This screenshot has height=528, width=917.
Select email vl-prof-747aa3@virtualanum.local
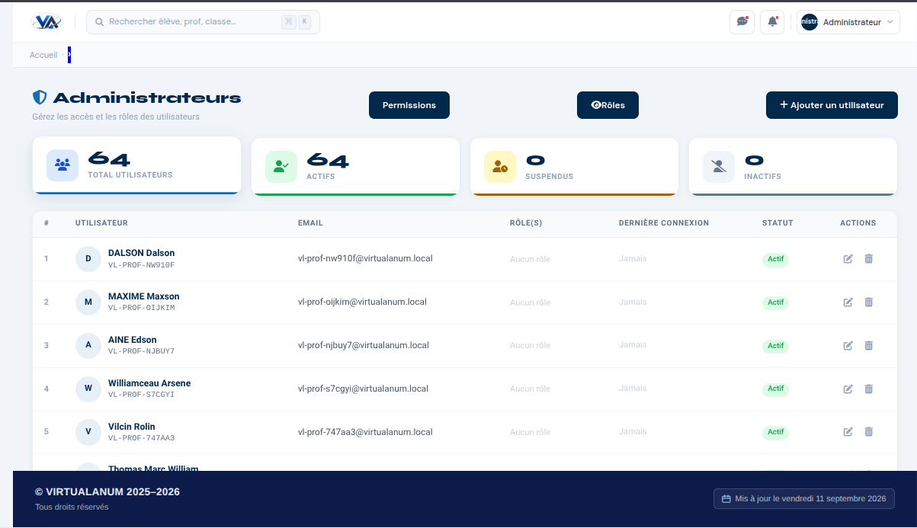365,432
